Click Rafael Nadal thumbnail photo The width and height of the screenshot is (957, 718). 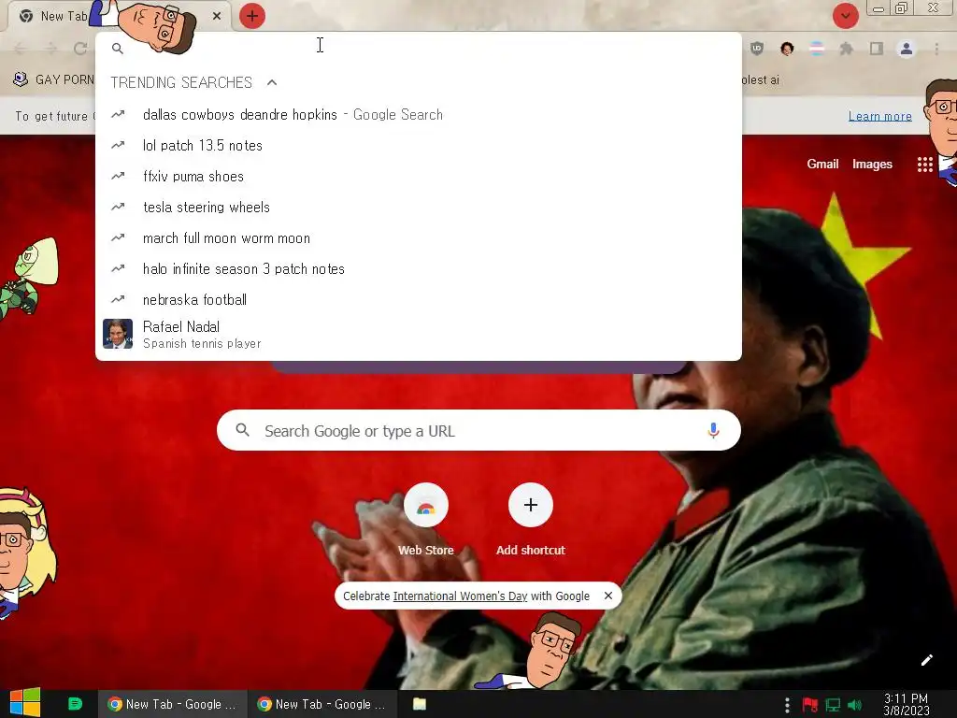[x=118, y=334]
